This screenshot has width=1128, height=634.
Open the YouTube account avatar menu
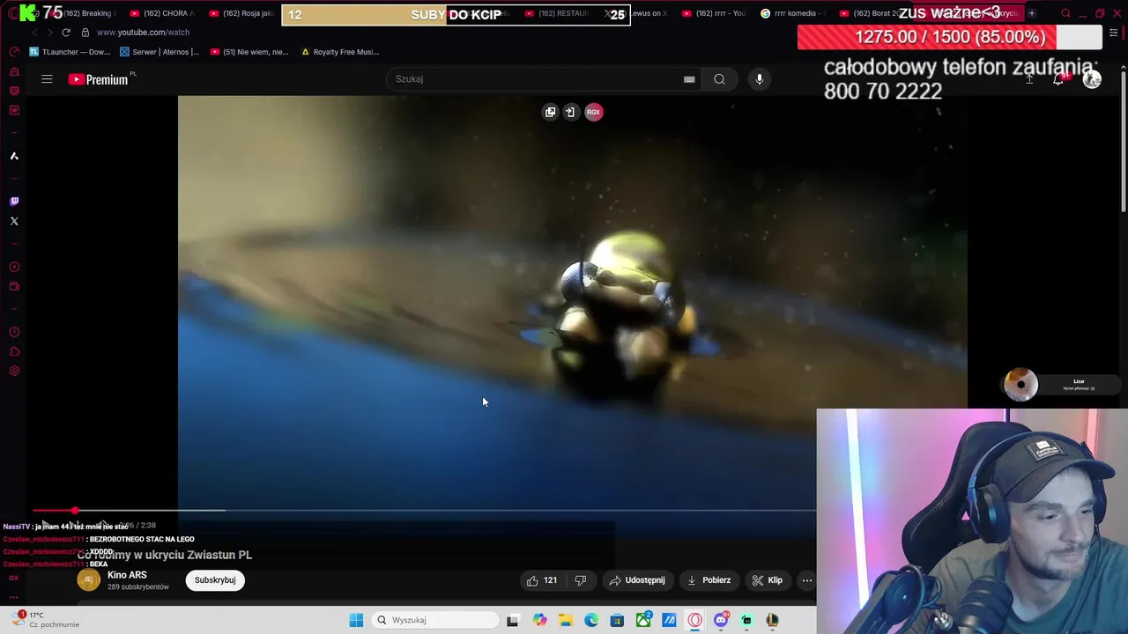[x=1092, y=79]
